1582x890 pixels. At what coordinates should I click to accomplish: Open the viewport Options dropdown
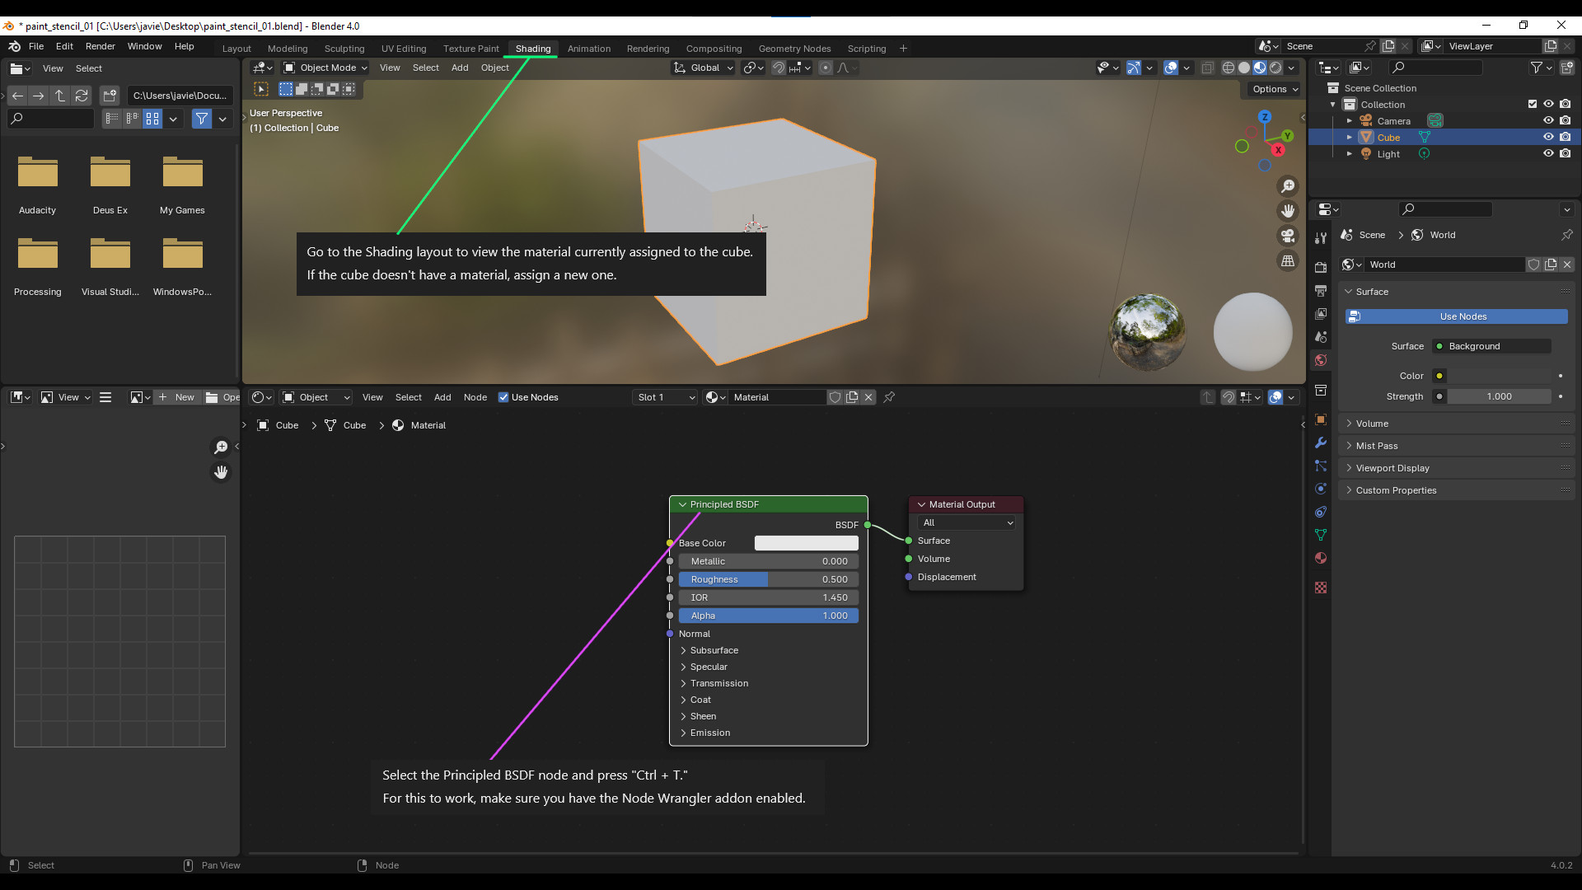click(1275, 89)
